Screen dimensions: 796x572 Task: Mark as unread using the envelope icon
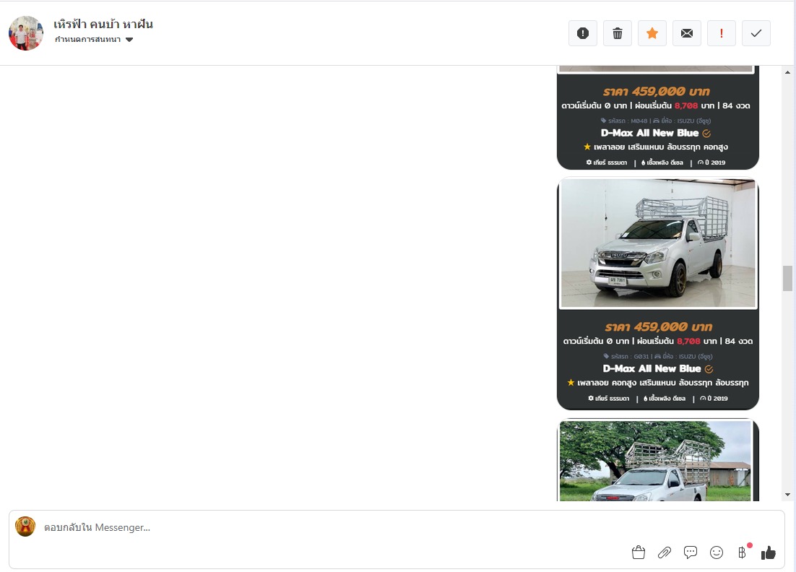point(687,33)
